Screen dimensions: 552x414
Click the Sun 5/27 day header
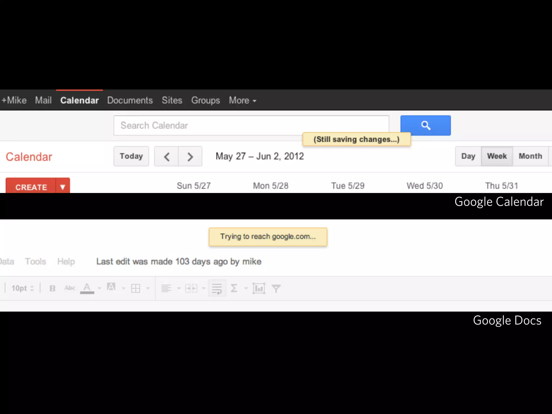(x=194, y=186)
